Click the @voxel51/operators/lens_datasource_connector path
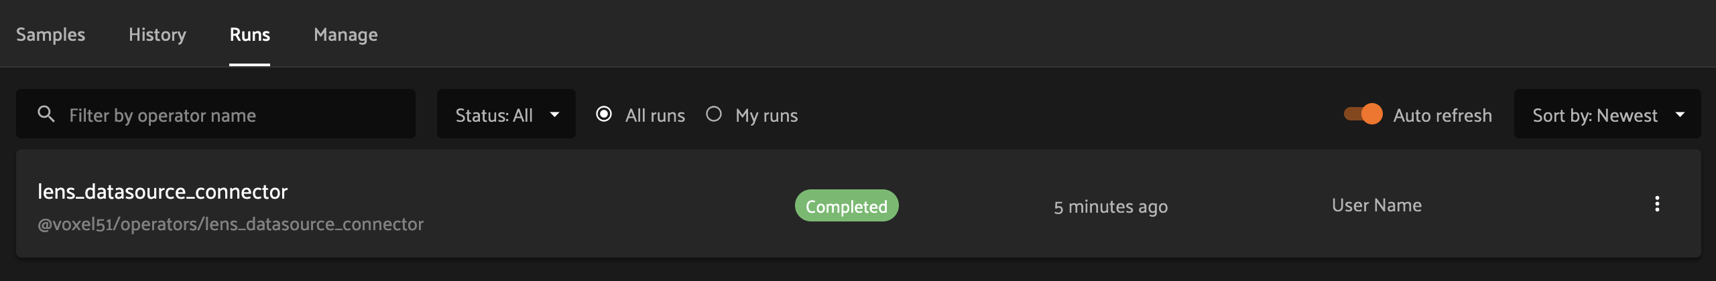The image size is (1716, 281). pyautogui.click(x=231, y=224)
